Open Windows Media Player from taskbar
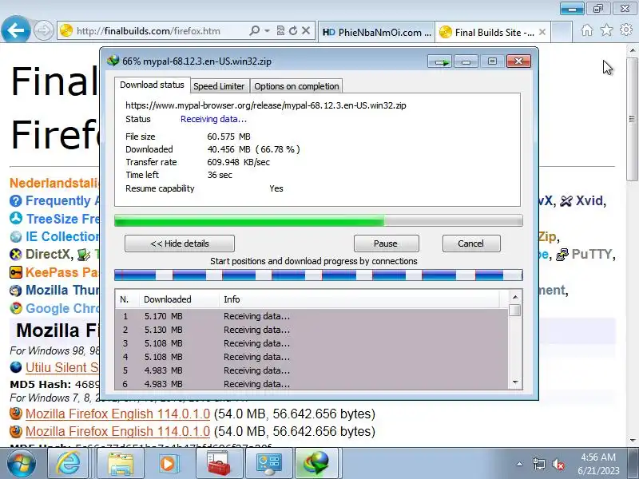 pos(168,464)
